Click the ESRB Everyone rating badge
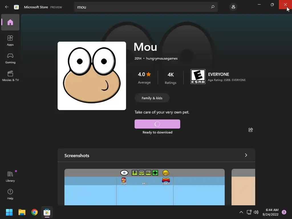The width and height of the screenshot is (292, 219). [x=198, y=76]
